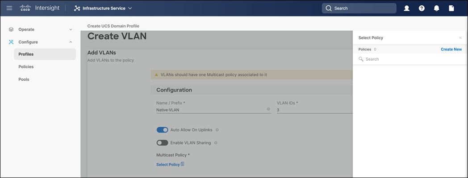Click the Cisco Intersight logo

click(40, 8)
